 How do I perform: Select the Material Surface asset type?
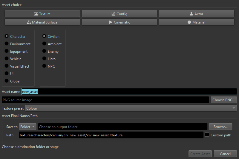pos(42,22)
